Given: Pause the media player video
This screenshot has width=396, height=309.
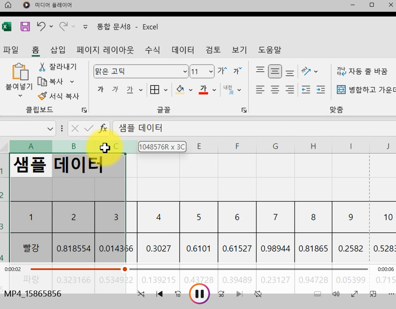Looking at the screenshot, I should point(200,294).
